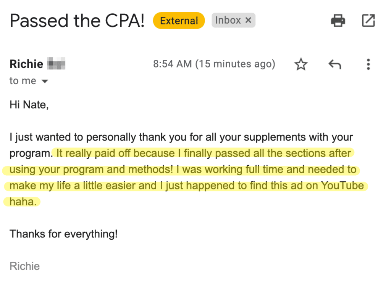Expand the "to me" recipient details
This screenshot has width=391, height=282.
(23, 81)
